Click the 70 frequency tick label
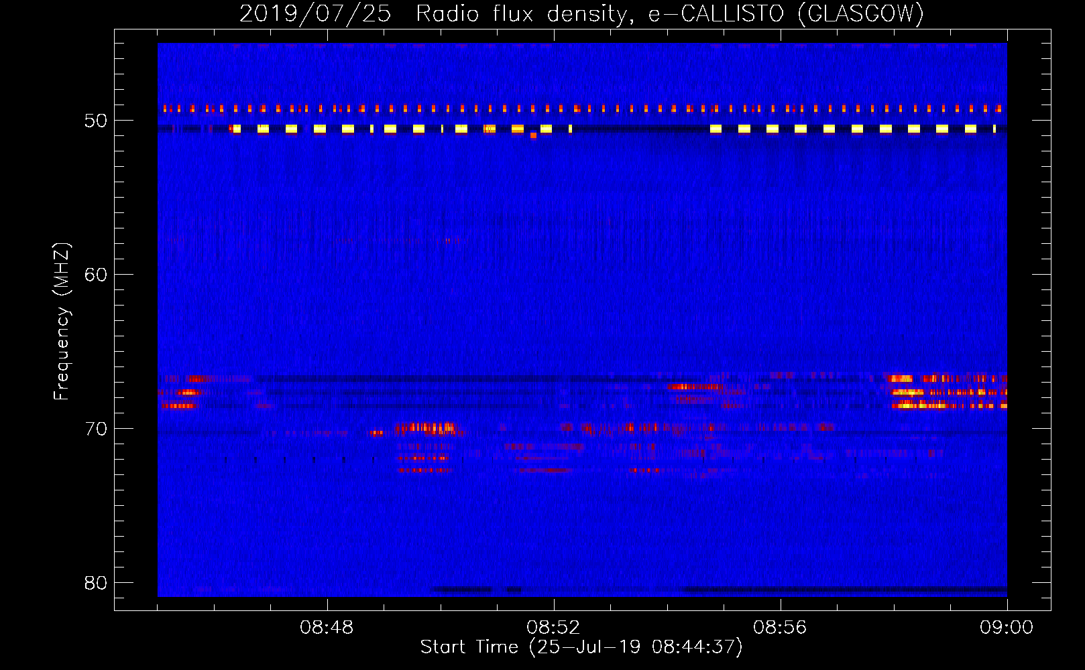1085x670 pixels. click(x=96, y=429)
